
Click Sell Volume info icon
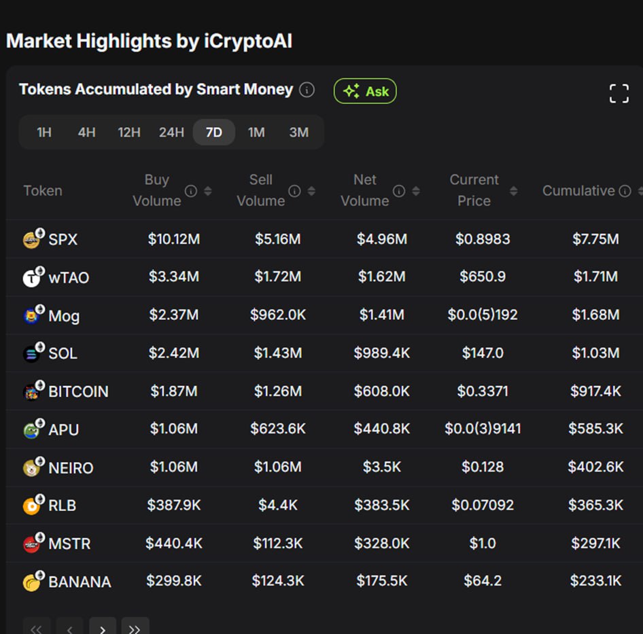point(294,191)
